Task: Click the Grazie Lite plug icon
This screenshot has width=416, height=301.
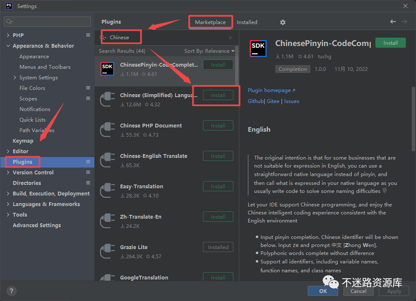Action: click(107, 251)
